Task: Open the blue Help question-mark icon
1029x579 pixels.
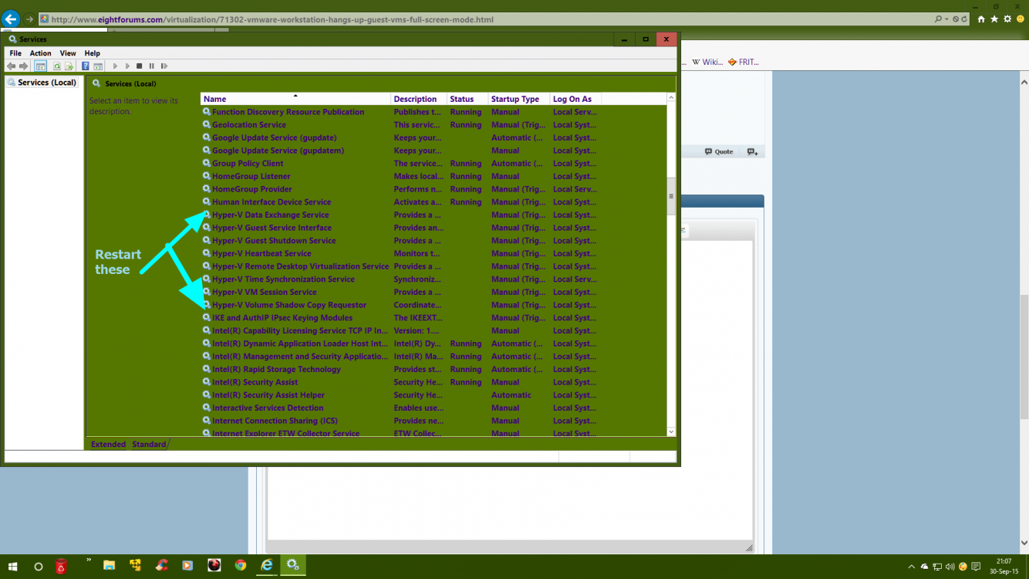Action: (x=86, y=66)
